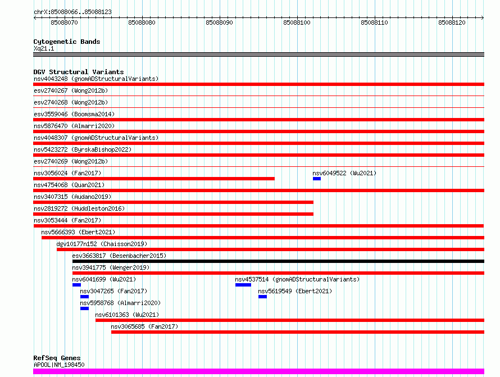Open nsv4754068 (Quan2021) variant
The height and width of the screenshot is (377, 500).
(69, 185)
